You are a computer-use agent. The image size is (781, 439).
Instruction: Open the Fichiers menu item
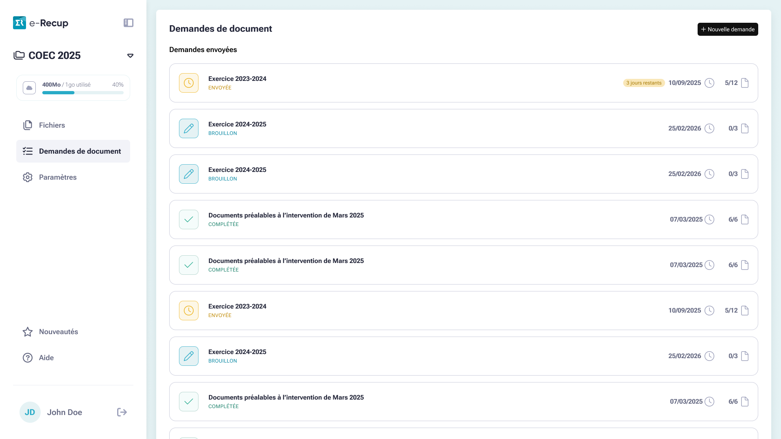(52, 125)
